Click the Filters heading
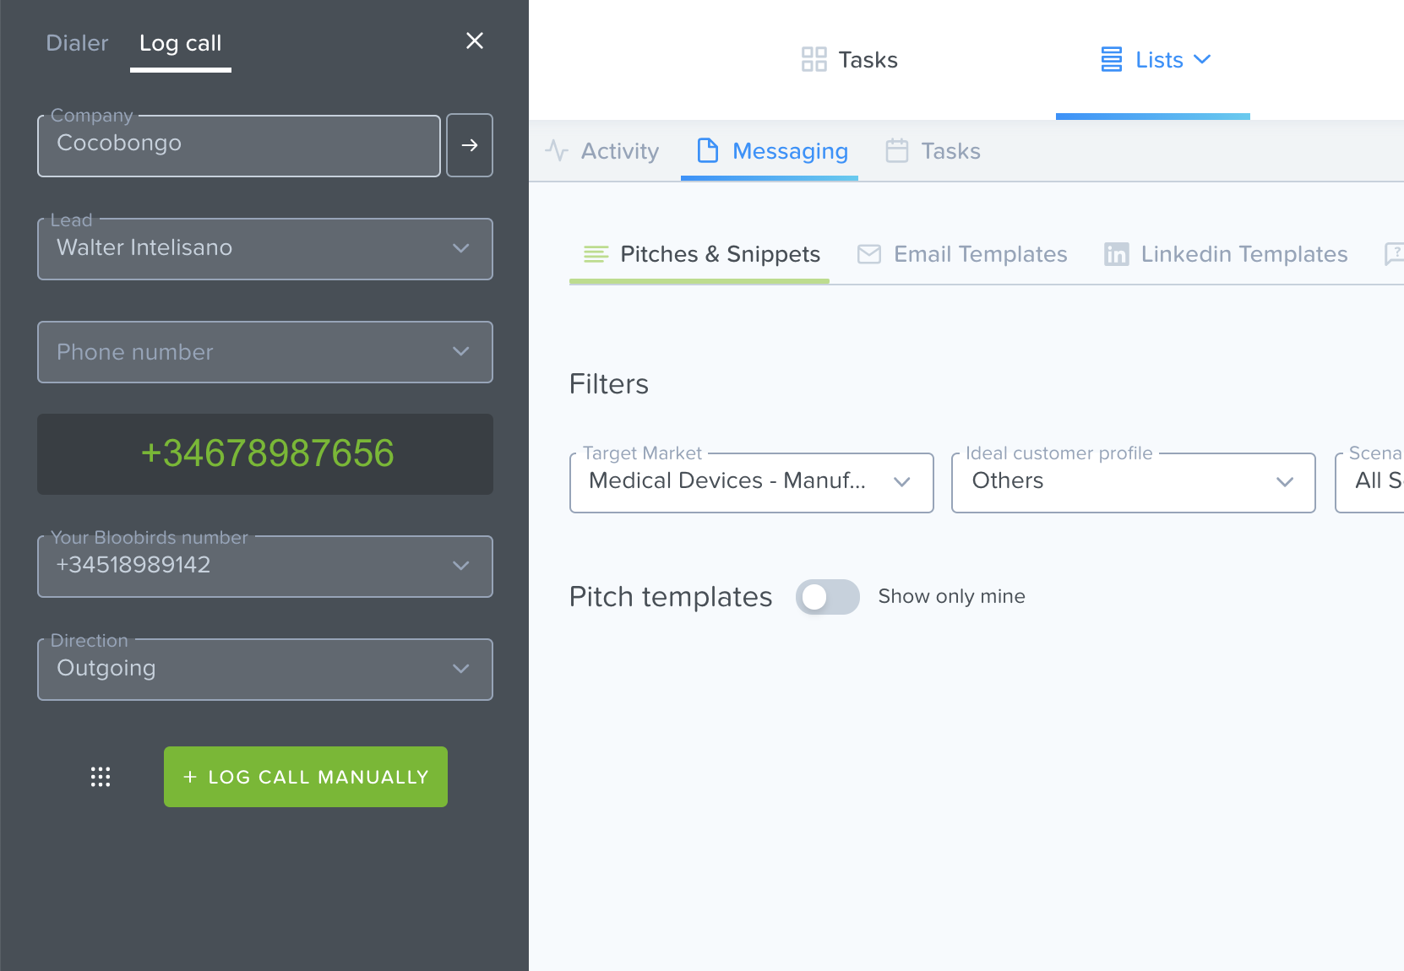Viewport: 1404px width, 971px height. (x=609, y=384)
